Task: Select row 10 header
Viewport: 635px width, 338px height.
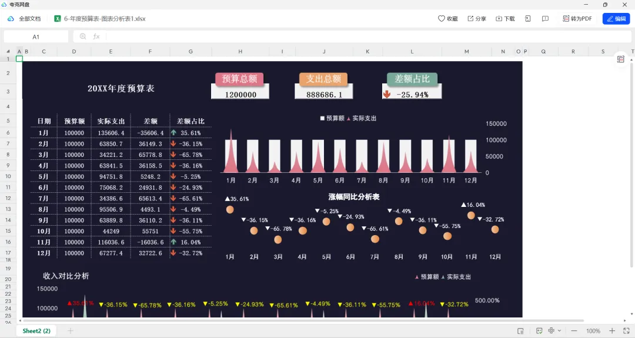Action: pyautogui.click(x=8, y=176)
